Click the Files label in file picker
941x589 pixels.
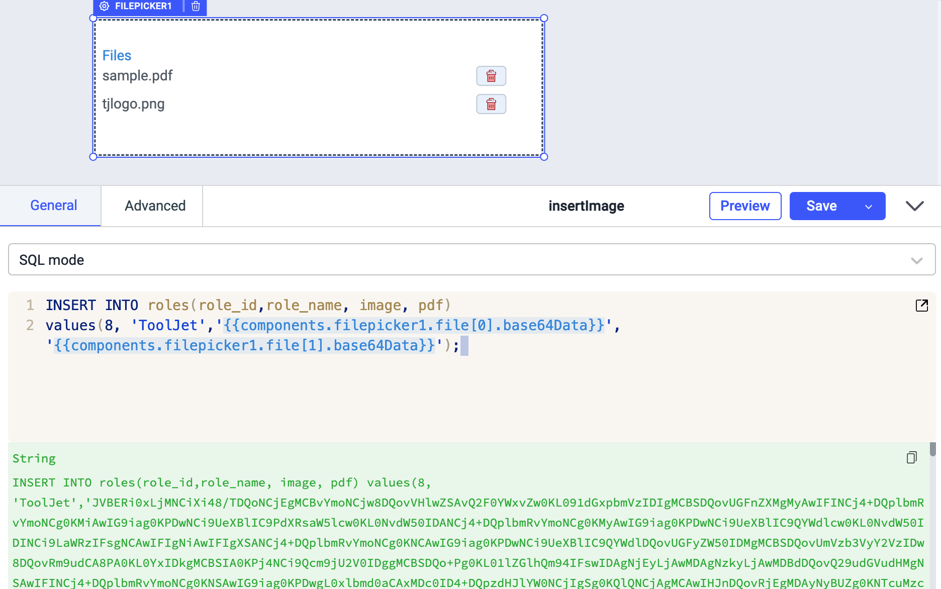point(117,55)
